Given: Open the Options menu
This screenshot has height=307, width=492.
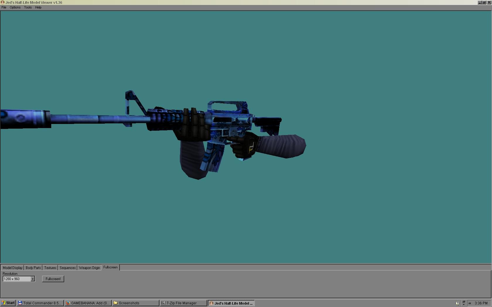Looking at the screenshot, I should click(15, 7).
